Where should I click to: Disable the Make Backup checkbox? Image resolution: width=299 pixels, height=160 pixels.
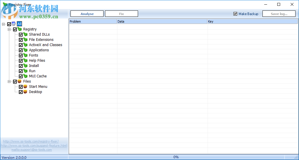(x=235, y=14)
